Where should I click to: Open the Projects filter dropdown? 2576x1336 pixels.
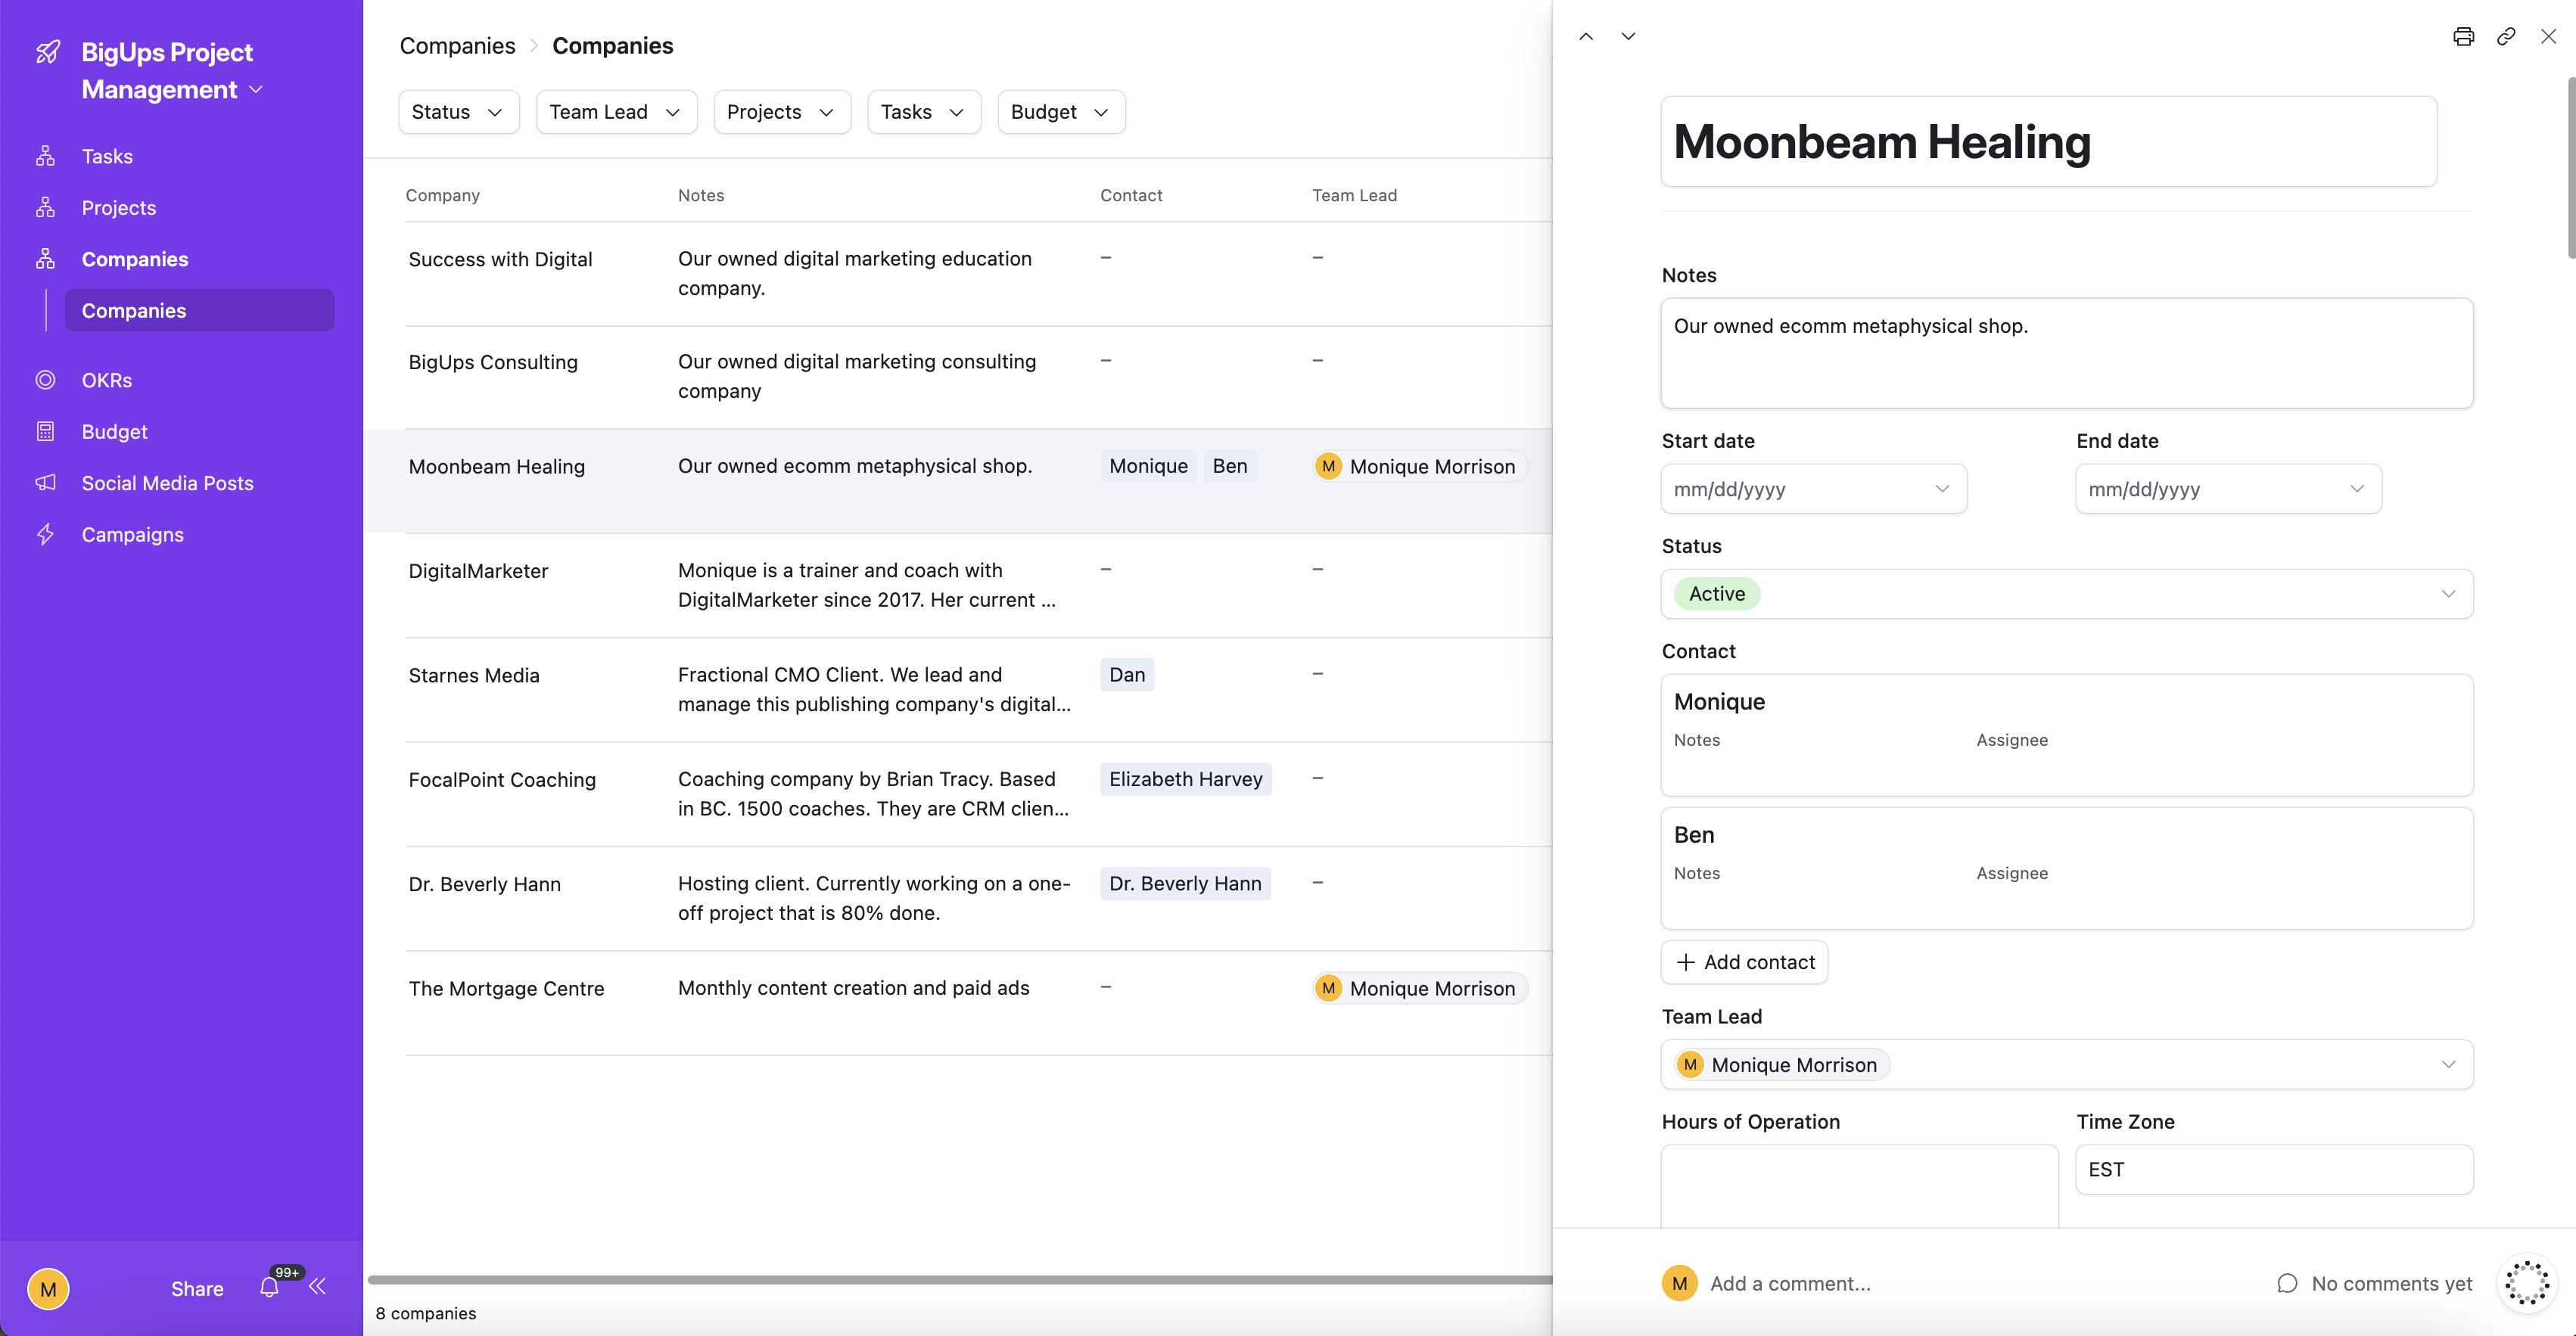pyautogui.click(x=781, y=112)
